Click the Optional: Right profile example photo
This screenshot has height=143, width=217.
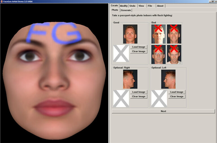pos(130,79)
